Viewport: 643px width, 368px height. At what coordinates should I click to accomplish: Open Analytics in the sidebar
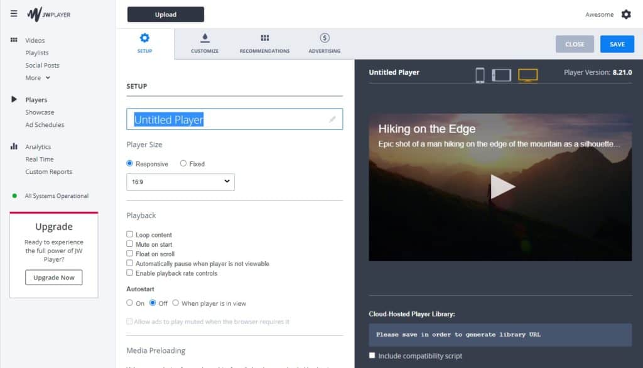(38, 146)
